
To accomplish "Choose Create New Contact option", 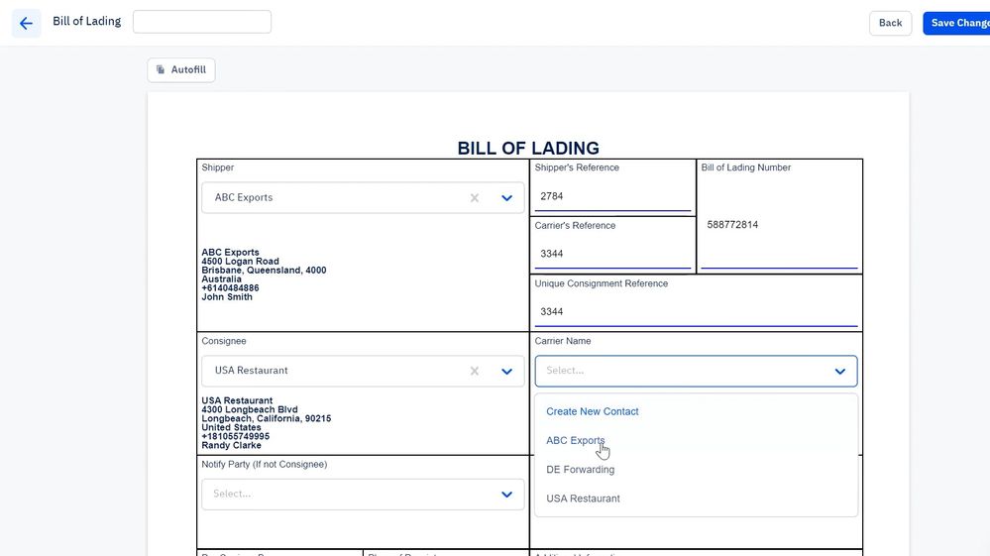I will point(593,411).
